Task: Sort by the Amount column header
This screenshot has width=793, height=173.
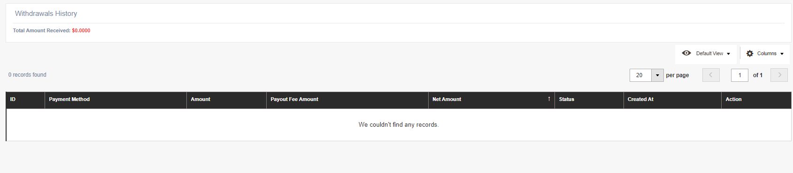Action: [226, 100]
